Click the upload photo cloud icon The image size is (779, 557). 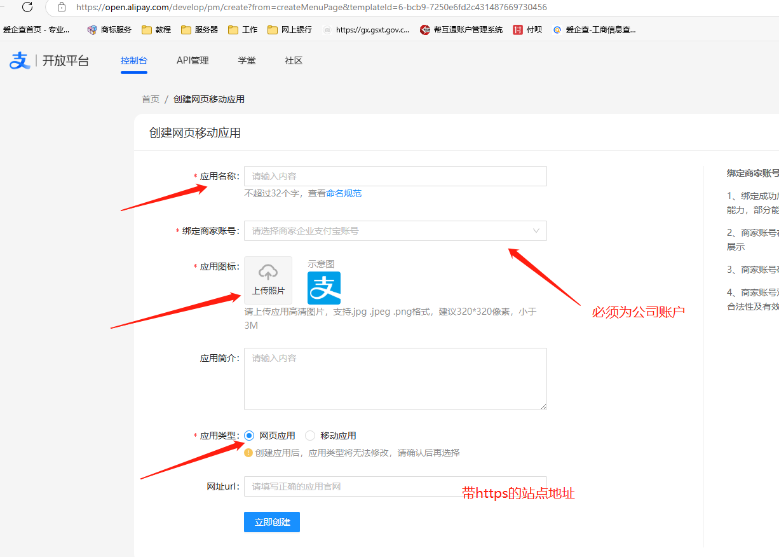268,272
